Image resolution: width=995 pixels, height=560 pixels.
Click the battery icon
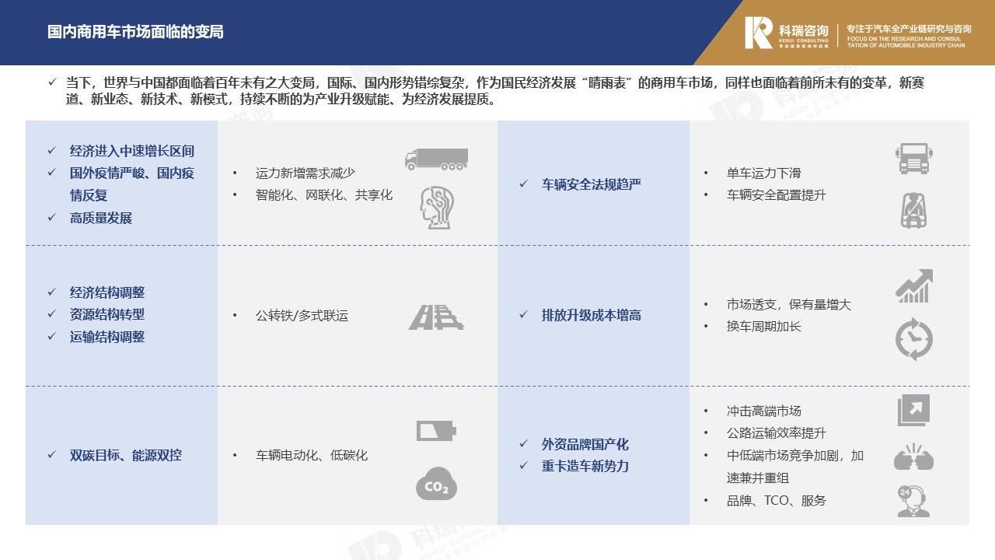[436, 430]
